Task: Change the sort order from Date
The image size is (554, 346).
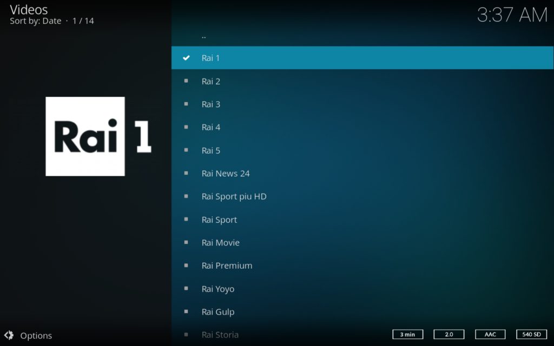Action: 35,21
